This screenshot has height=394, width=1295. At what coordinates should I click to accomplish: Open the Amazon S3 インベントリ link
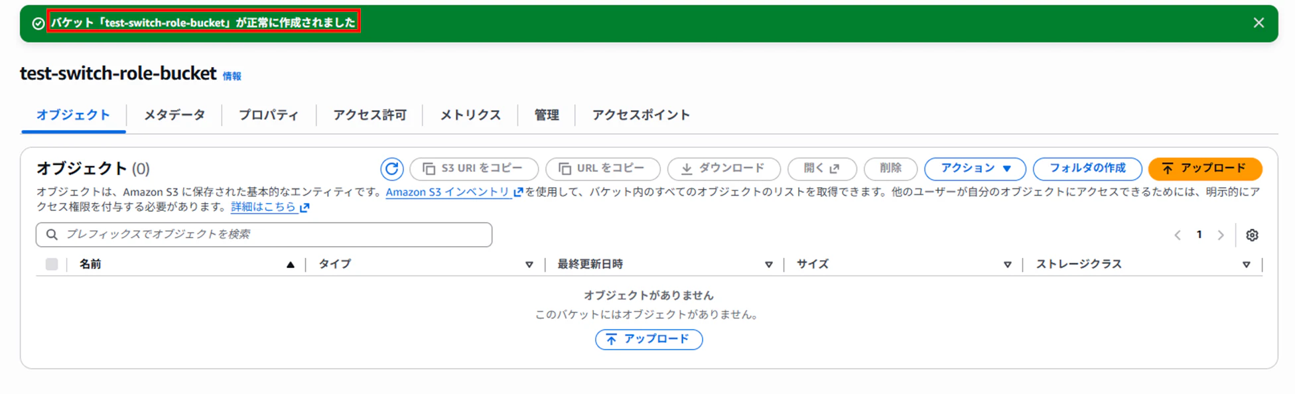454,192
